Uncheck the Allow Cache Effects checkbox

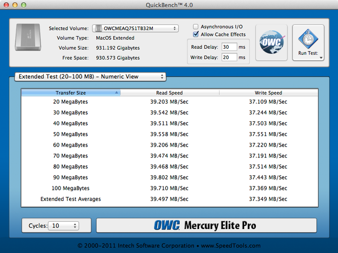coord(196,35)
